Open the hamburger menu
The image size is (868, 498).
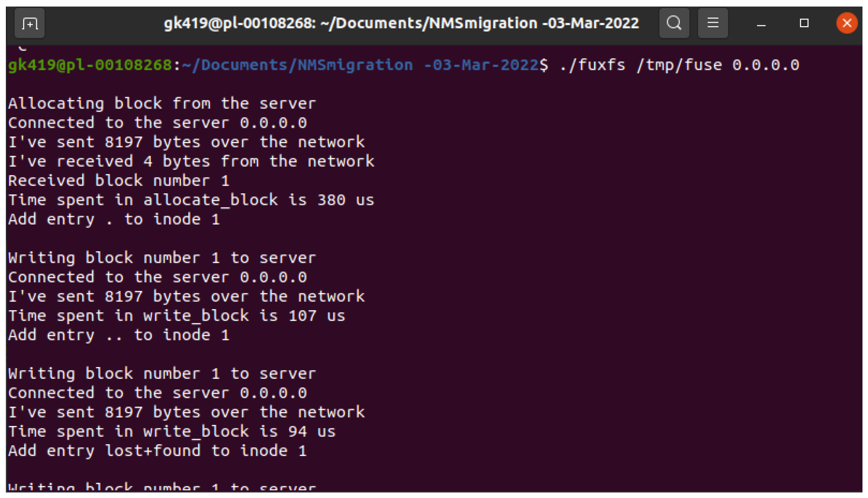point(713,23)
